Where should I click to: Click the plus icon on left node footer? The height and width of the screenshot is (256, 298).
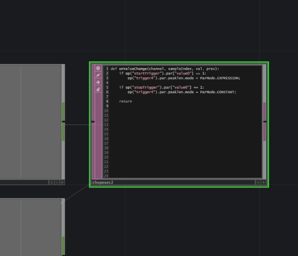click(62, 183)
